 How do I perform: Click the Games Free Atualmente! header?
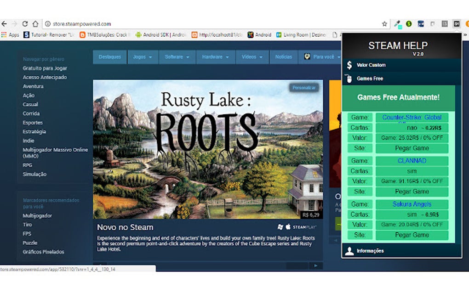(398, 97)
